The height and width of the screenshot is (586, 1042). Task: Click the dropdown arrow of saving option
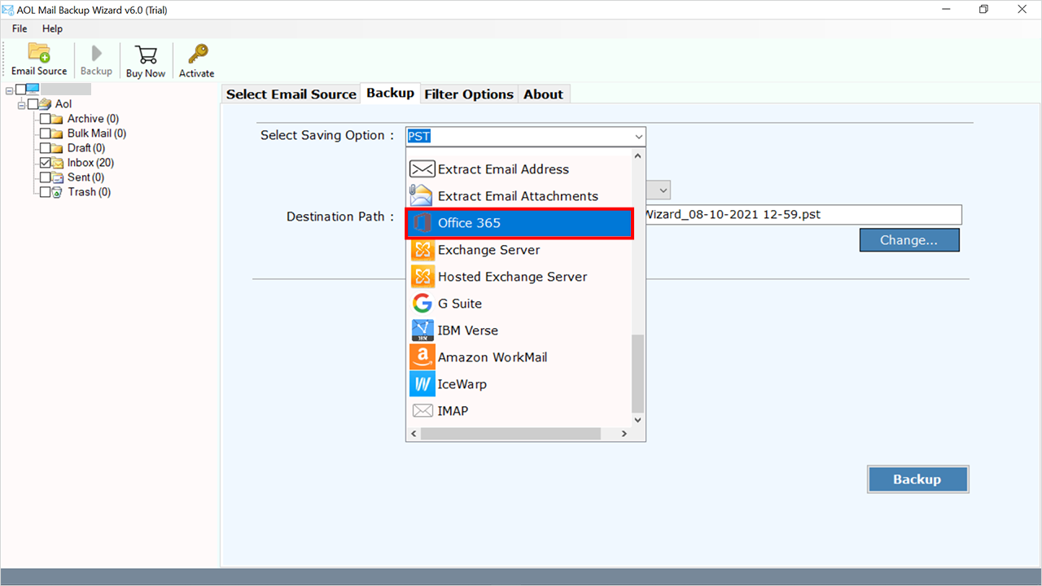click(638, 136)
